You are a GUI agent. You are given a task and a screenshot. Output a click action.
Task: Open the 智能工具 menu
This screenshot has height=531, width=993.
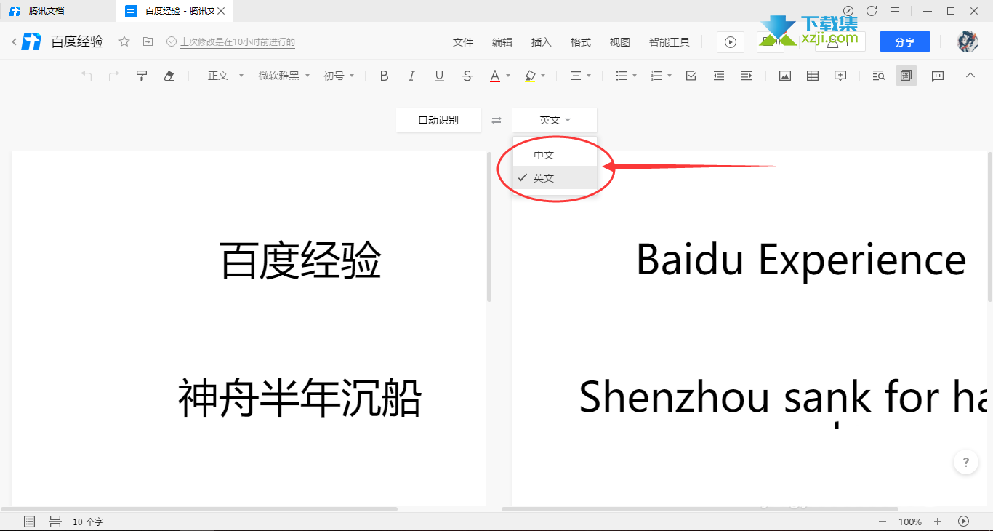(670, 42)
